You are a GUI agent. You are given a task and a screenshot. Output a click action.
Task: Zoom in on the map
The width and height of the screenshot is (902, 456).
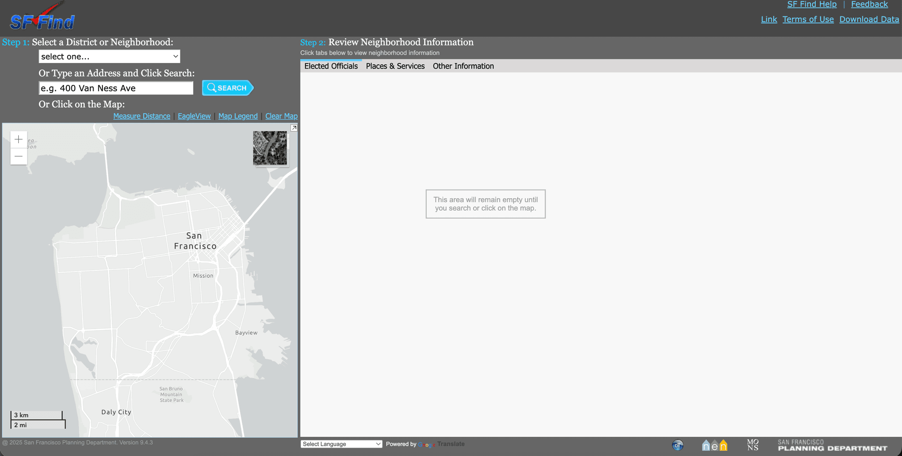click(18, 139)
